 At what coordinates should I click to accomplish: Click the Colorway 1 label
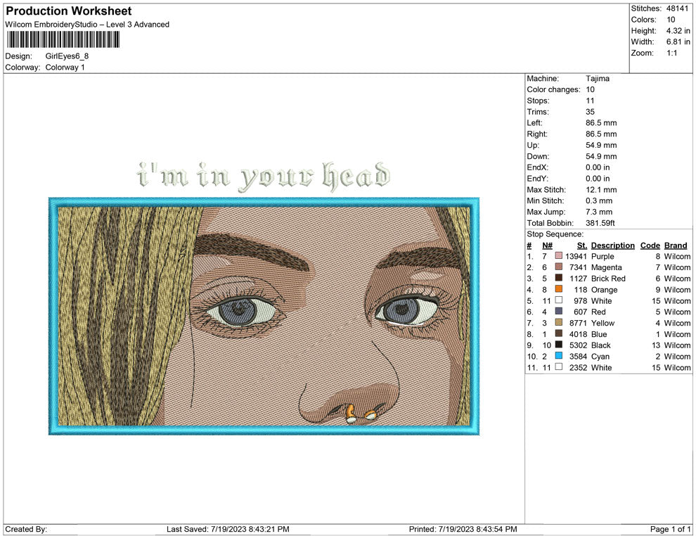click(66, 68)
